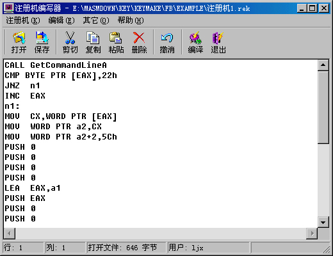333x256 pixels.
Task: Open the 帮助(H) menu
Action: [x=131, y=20]
